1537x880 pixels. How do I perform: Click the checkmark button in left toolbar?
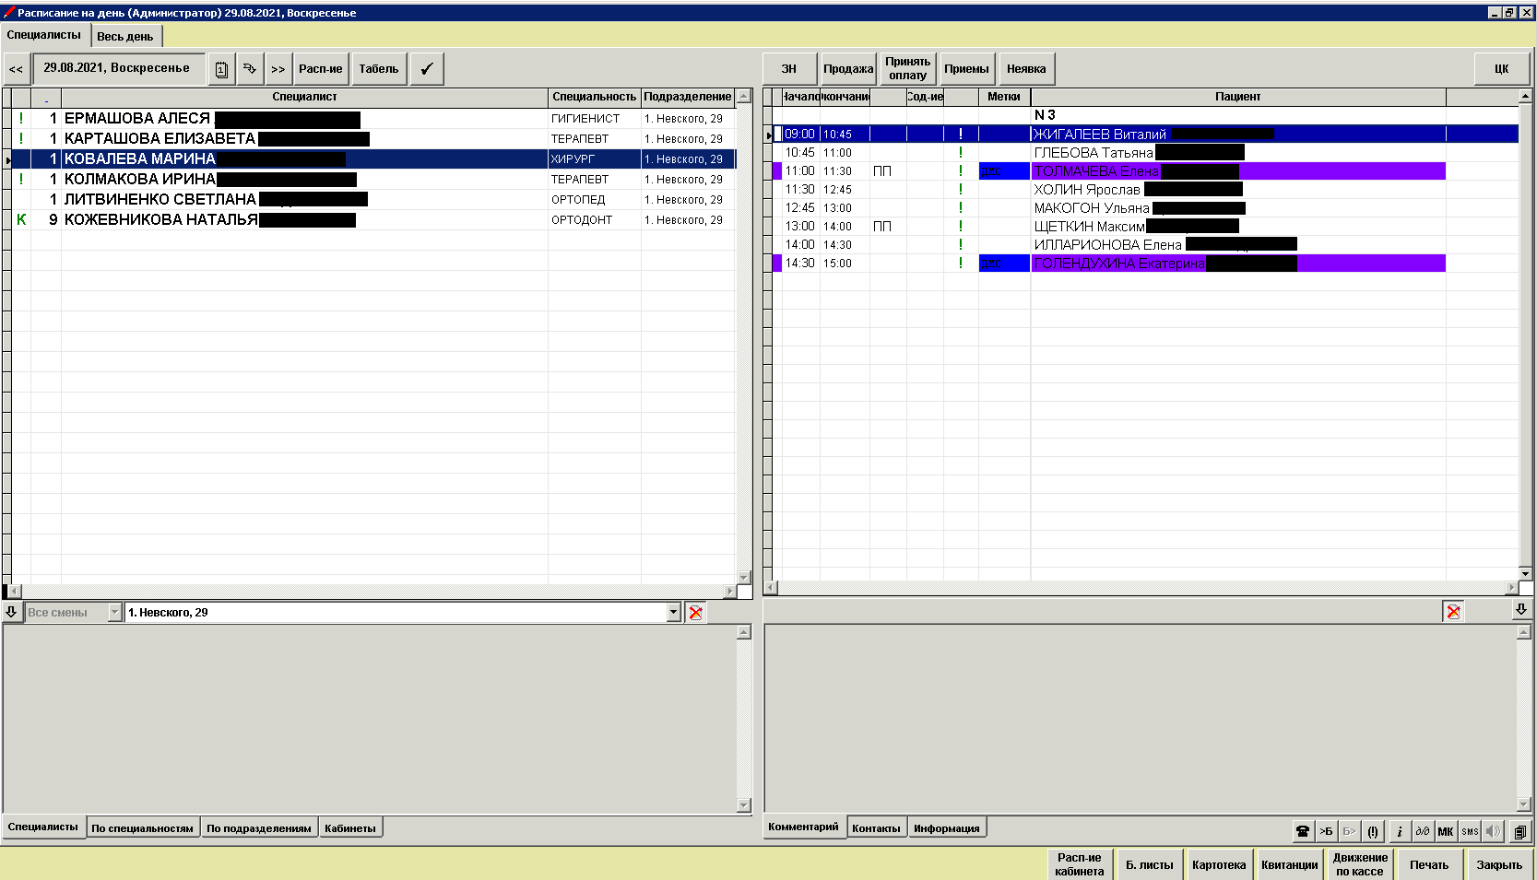click(426, 69)
